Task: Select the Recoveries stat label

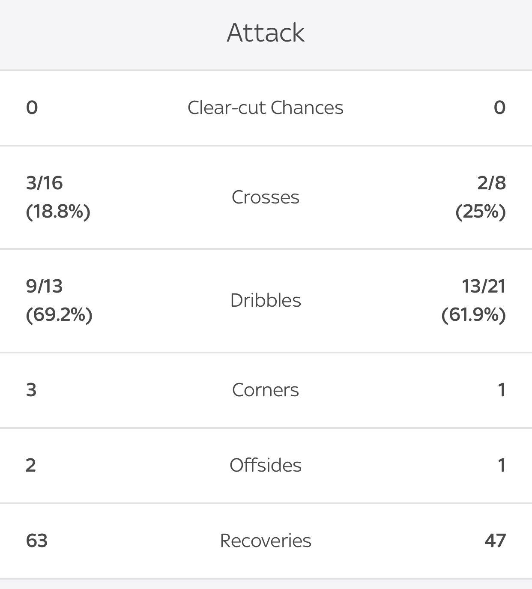Action: tap(266, 541)
